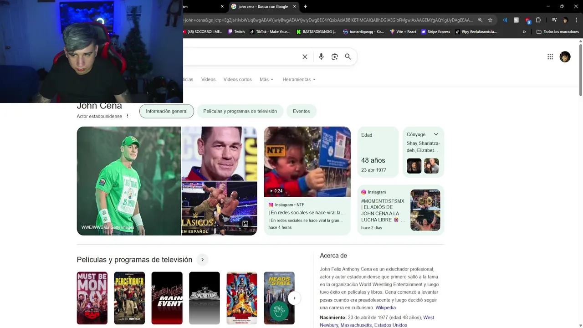Open the Saturday Night's Main Event poster
Screen dimensions: 583x328
(x=167, y=298)
